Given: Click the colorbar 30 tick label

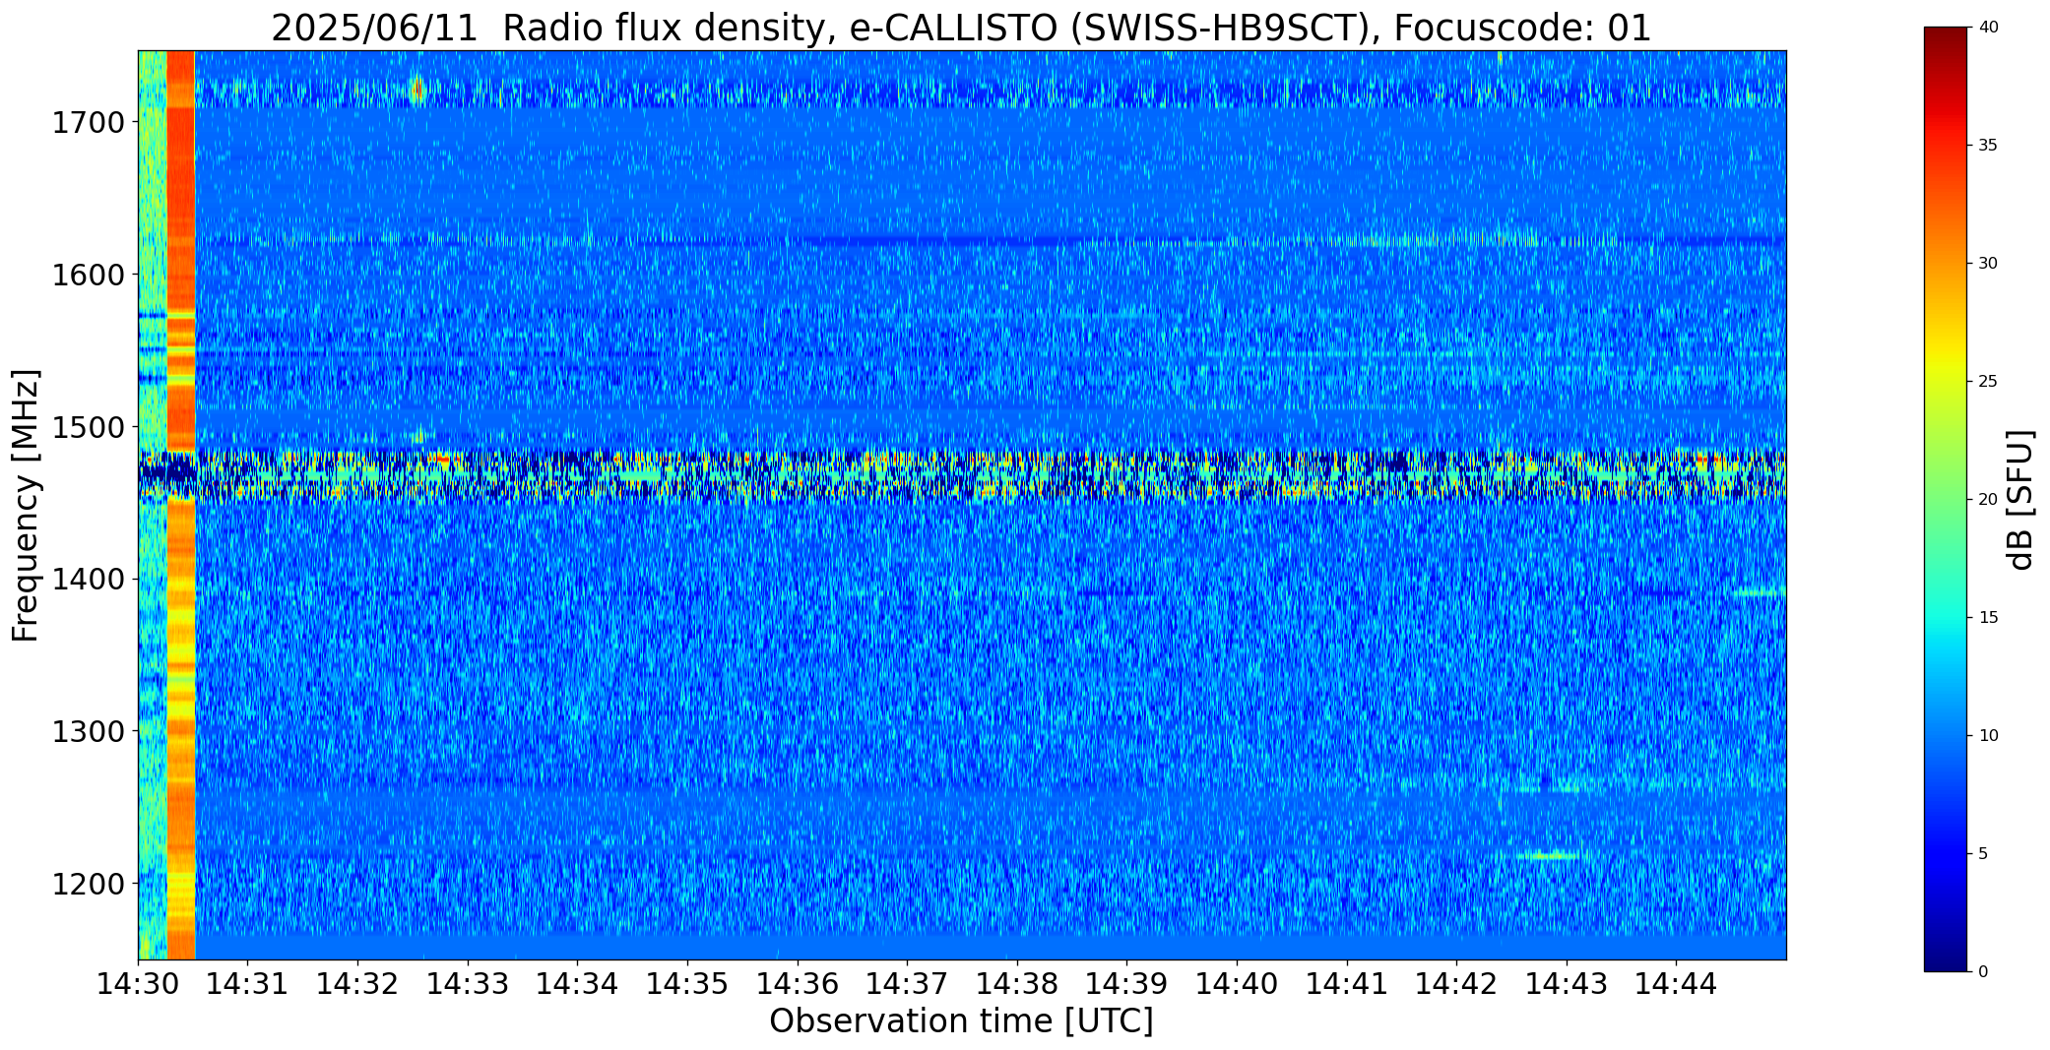Looking at the screenshot, I should (x=1988, y=264).
